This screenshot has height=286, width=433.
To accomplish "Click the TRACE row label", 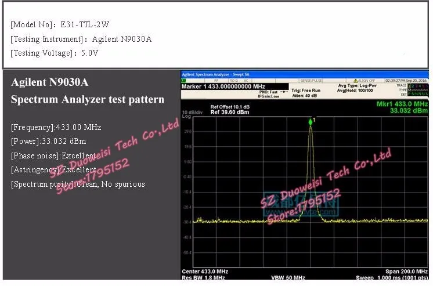I will point(401,86).
